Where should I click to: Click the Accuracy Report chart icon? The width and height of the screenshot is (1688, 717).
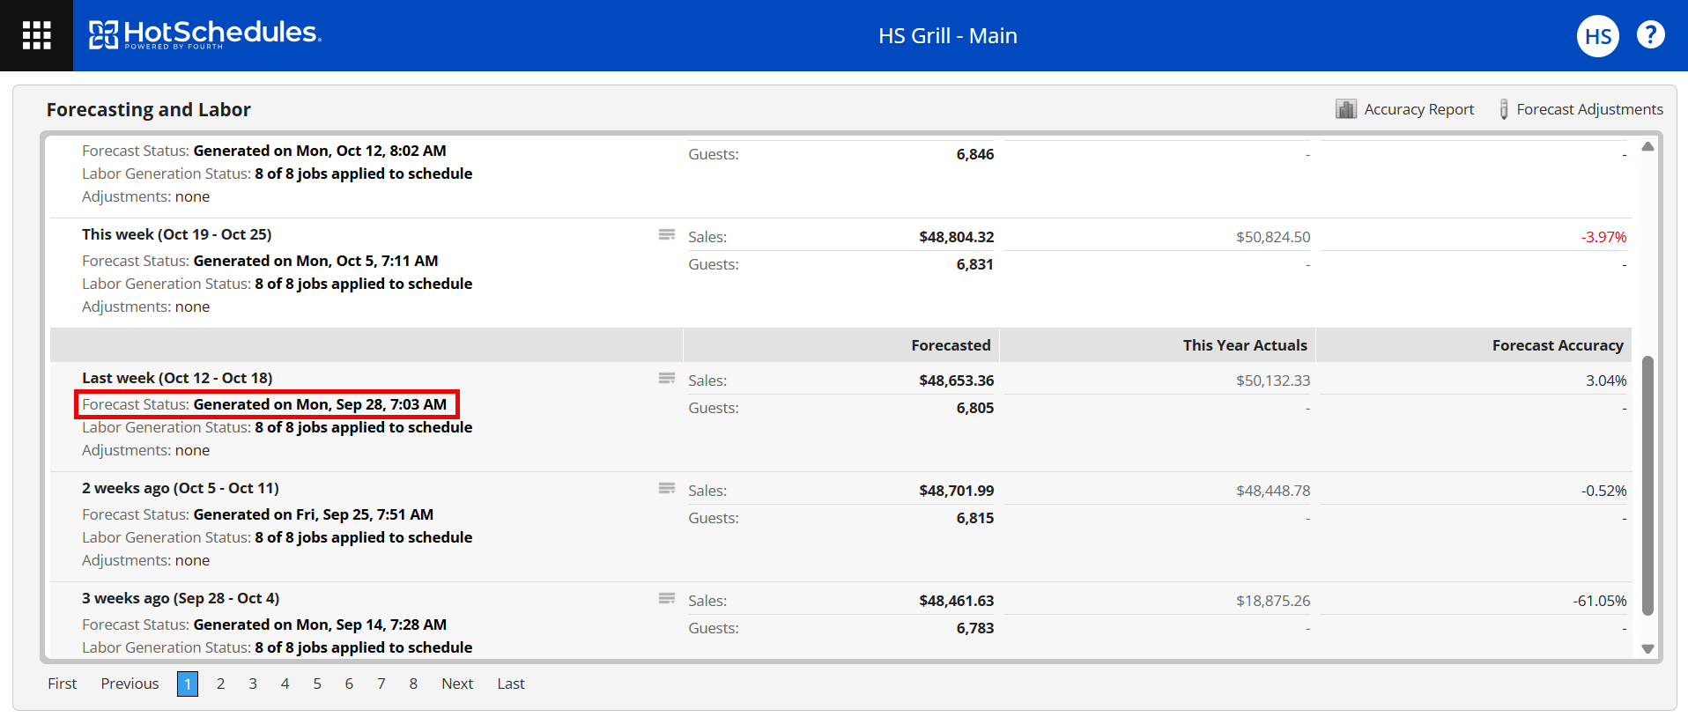1345,108
